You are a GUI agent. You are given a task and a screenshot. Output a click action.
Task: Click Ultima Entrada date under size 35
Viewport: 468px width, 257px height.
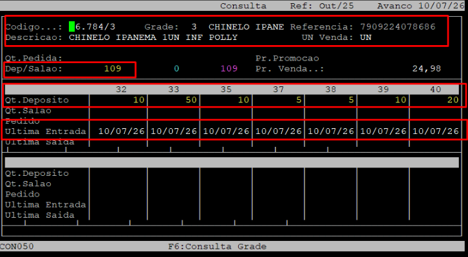point(226,131)
